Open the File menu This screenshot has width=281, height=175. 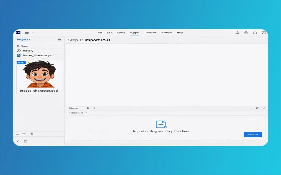coord(100,33)
